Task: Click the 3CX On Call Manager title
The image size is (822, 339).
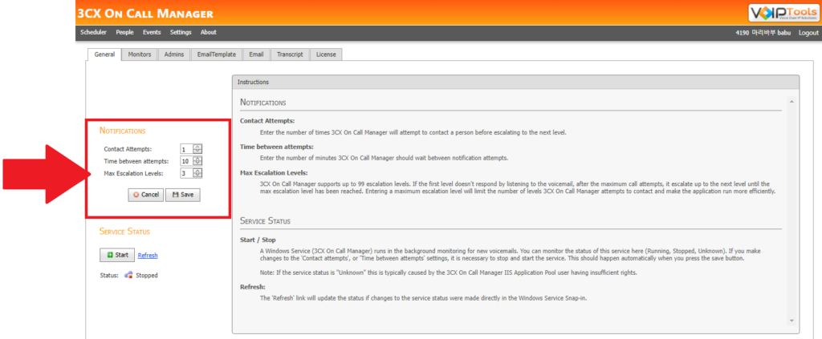Action: (145, 14)
